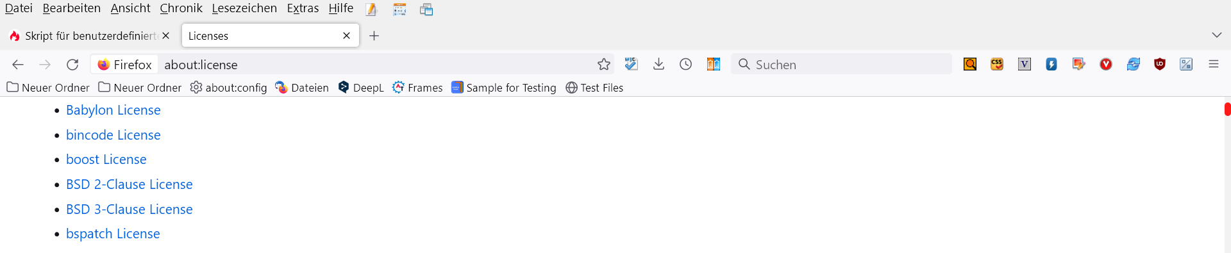This screenshot has height=253, width=1231.
Task: Open the Chronik menu
Action: pyautogui.click(x=181, y=8)
